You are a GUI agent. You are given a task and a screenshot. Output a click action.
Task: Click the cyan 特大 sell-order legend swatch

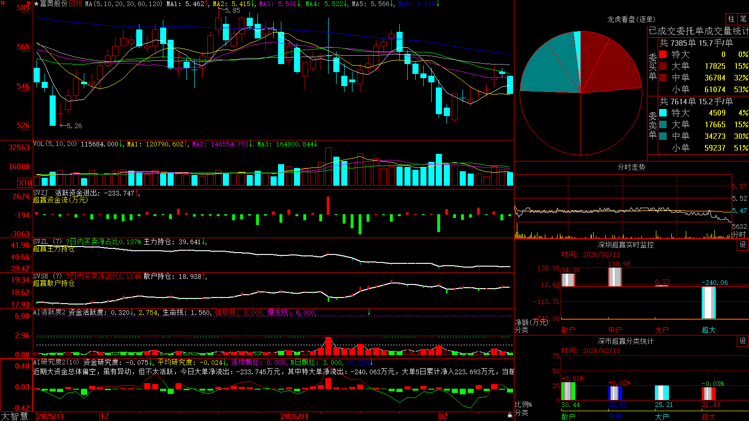pos(663,113)
